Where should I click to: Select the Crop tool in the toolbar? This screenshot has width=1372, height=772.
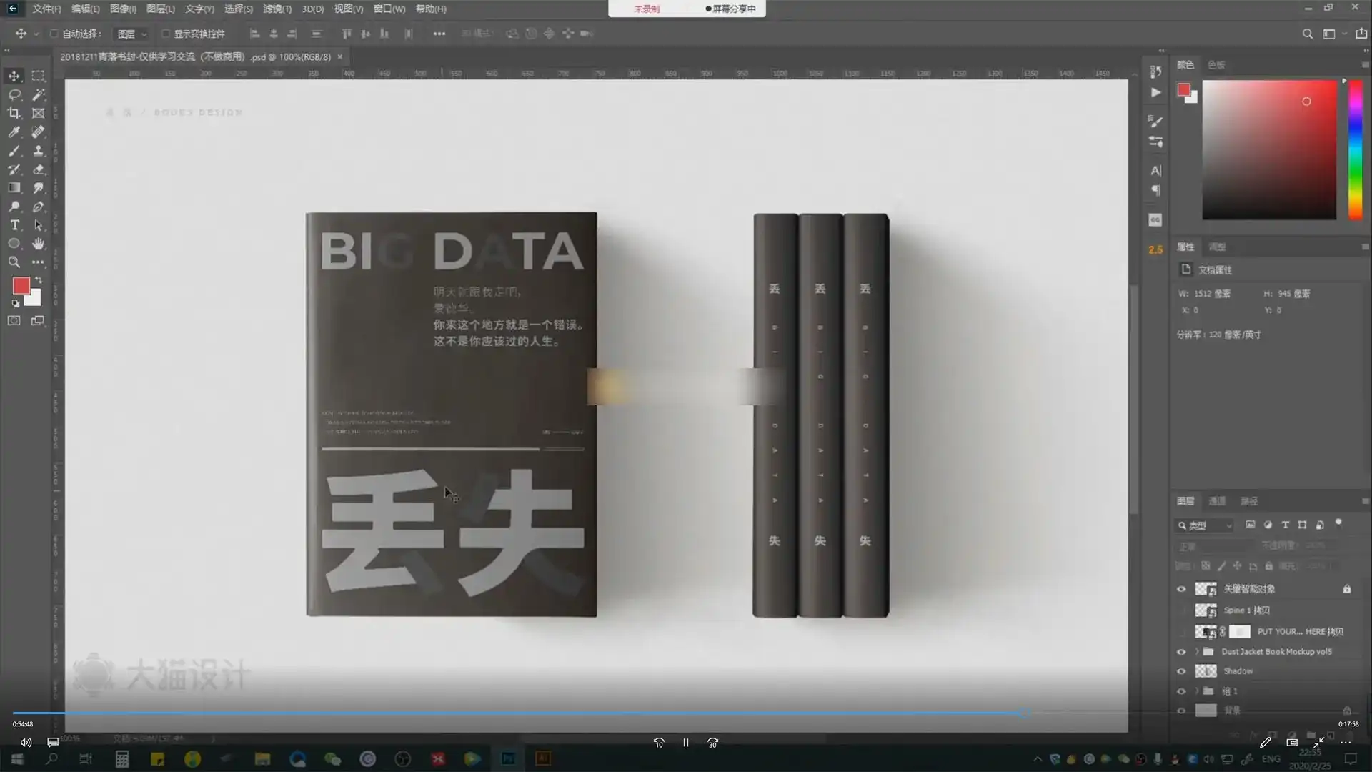[x=14, y=113]
